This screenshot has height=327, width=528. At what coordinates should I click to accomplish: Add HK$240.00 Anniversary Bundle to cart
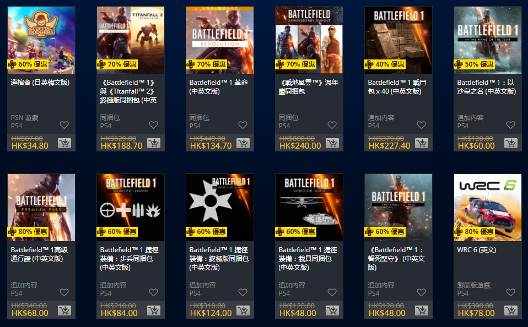click(332, 143)
